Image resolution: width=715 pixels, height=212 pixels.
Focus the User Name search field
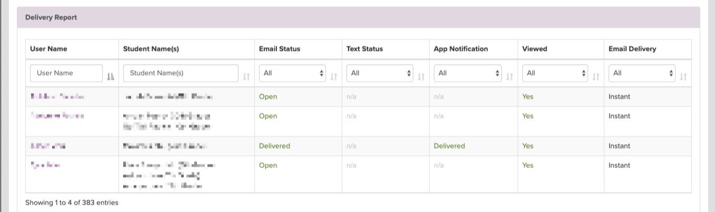[x=66, y=73]
